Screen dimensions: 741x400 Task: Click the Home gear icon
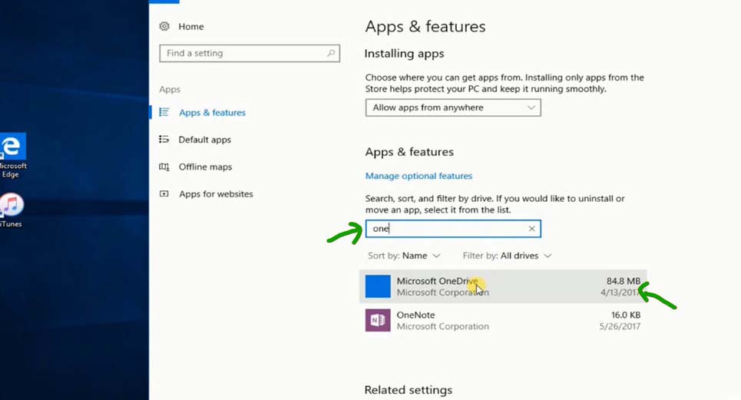point(164,26)
